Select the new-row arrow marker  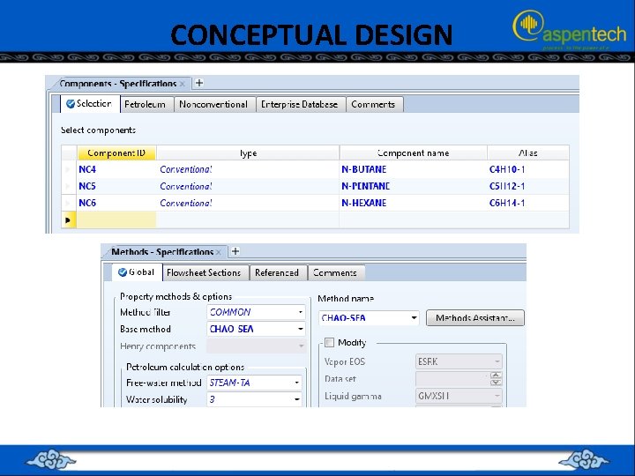point(69,220)
